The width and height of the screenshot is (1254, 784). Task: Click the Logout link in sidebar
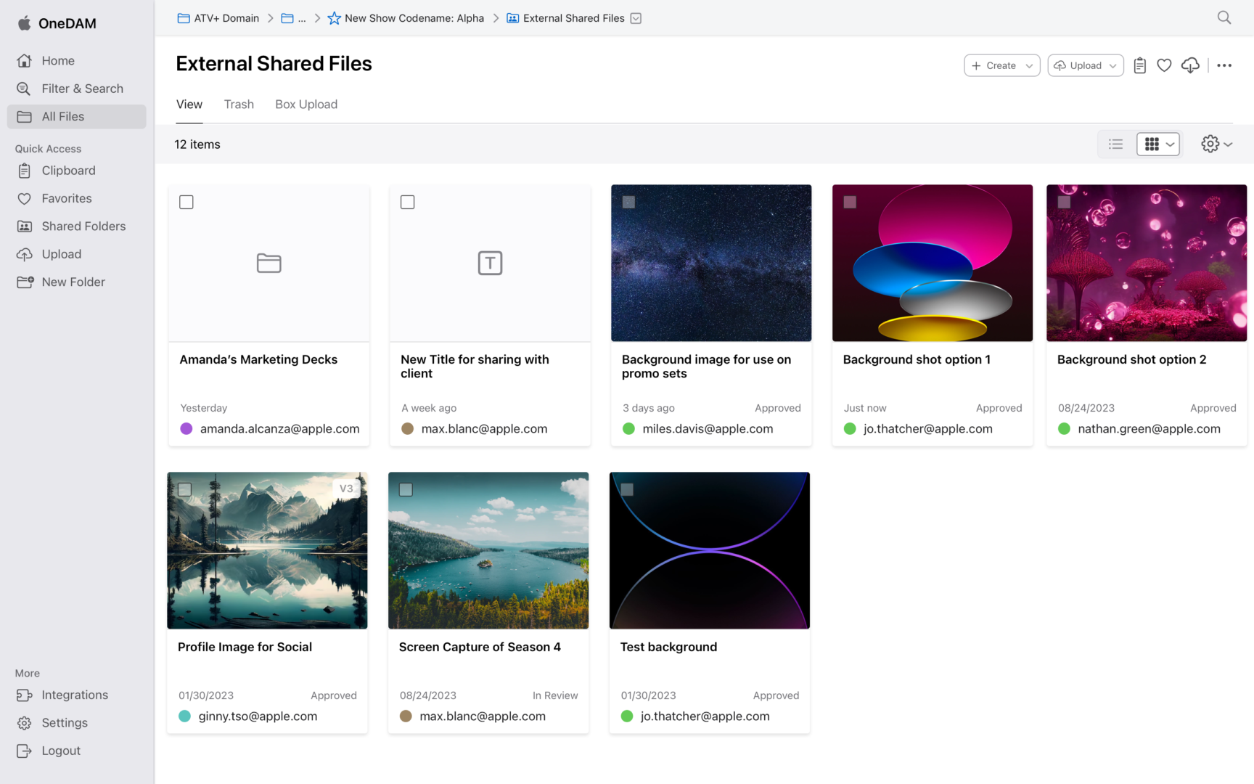click(x=60, y=751)
